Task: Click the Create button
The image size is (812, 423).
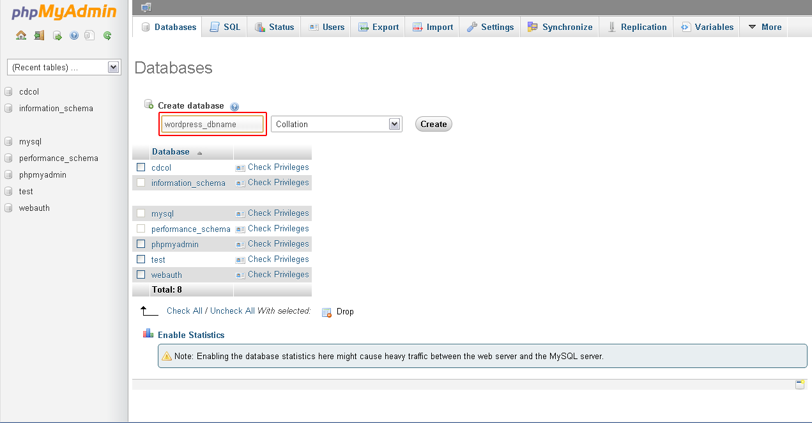Action: tap(434, 124)
